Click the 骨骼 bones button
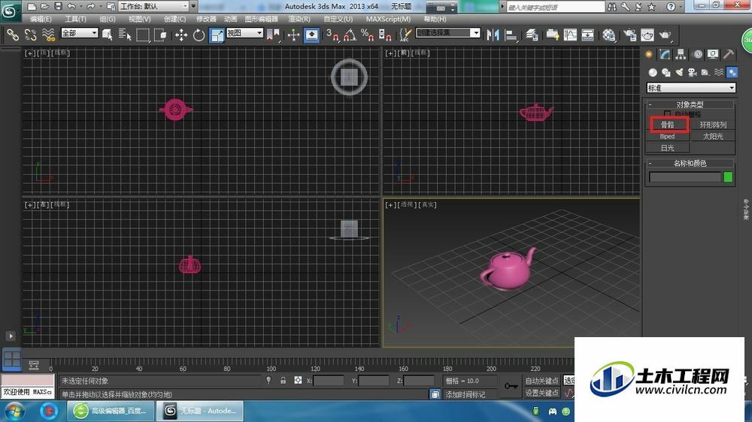Image resolution: width=752 pixels, height=422 pixels. tap(667, 125)
